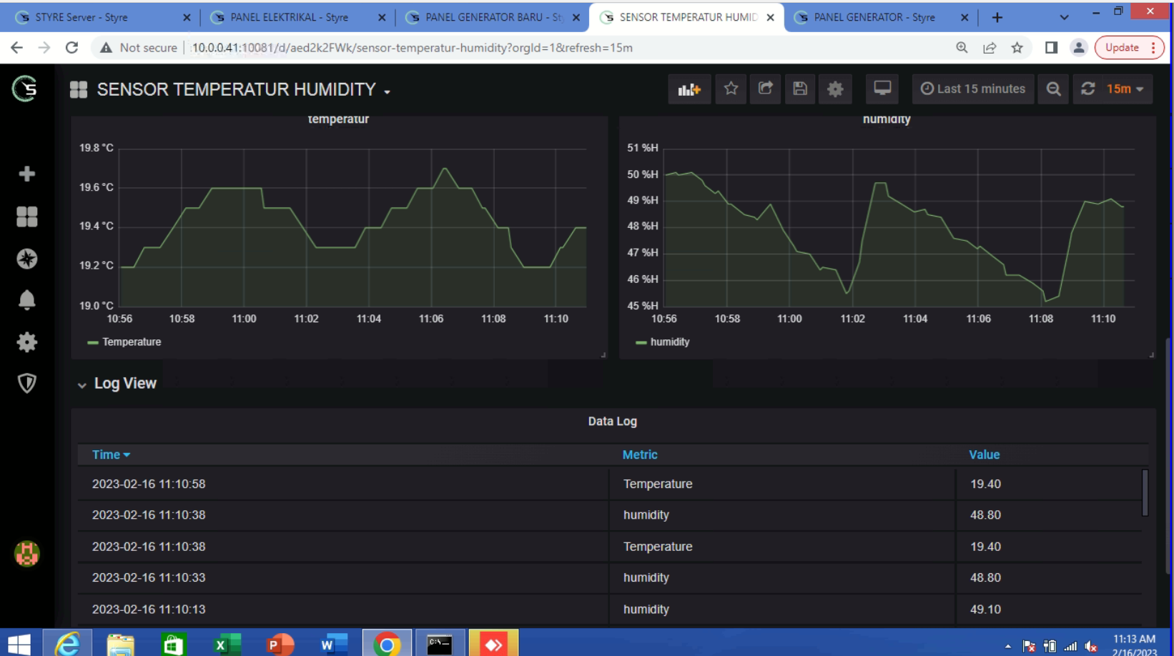Zoom out the dashboard time range
The image size is (1174, 656).
point(1052,89)
